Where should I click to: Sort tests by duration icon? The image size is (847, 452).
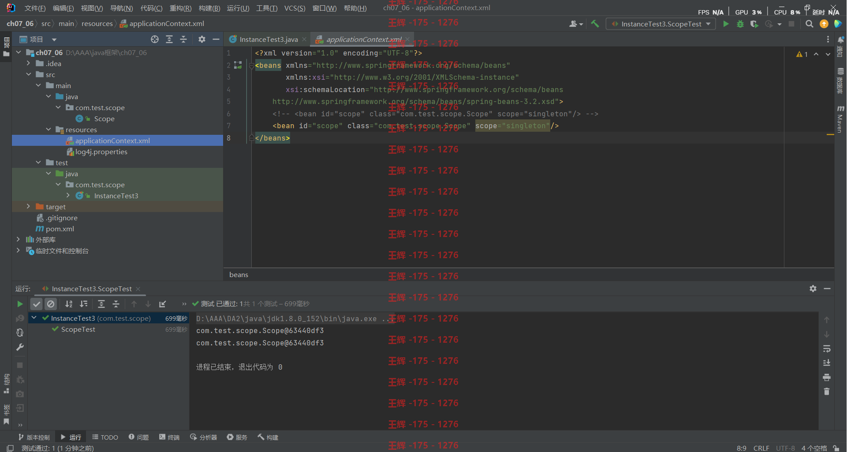[84, 304]
